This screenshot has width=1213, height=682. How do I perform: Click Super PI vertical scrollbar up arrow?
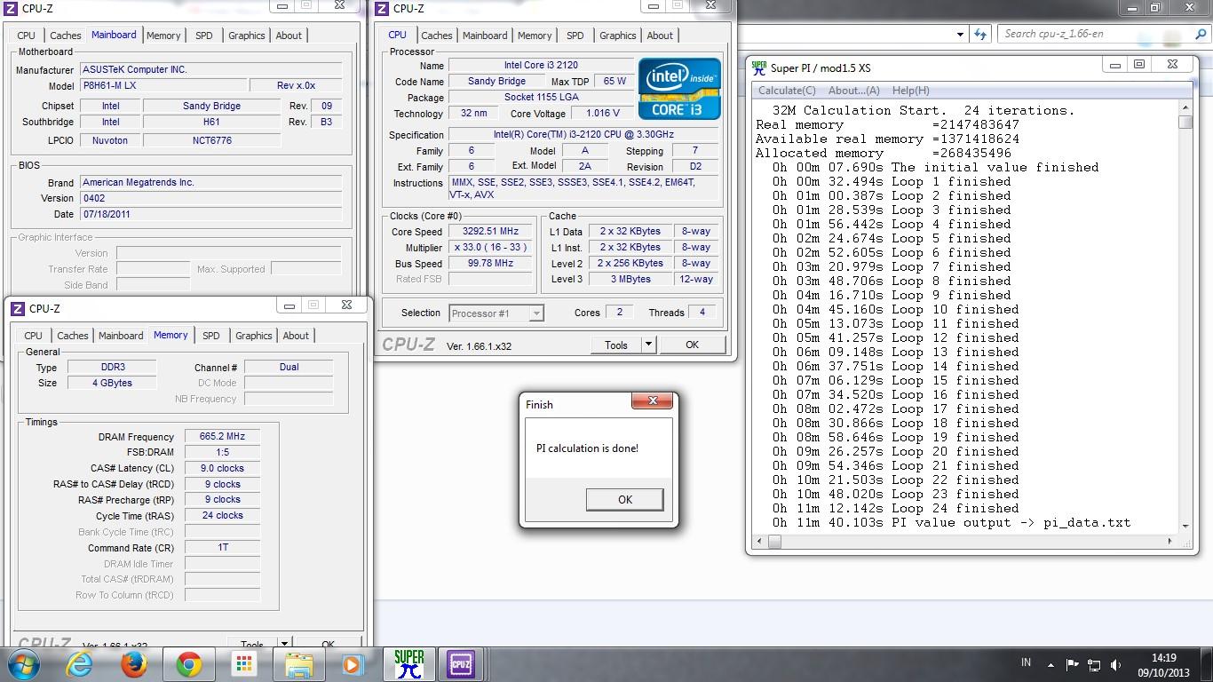pyautogui.click(x=1185, y=108)
